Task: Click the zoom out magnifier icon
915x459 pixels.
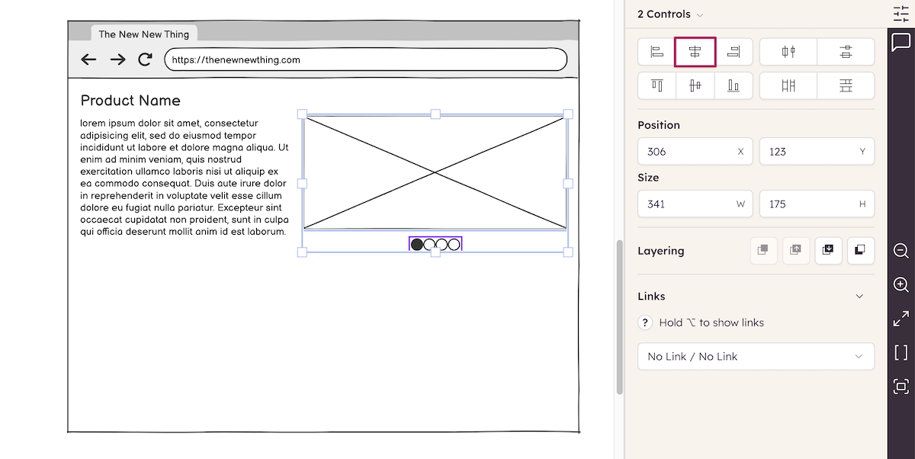Action: tap(901, 251)
